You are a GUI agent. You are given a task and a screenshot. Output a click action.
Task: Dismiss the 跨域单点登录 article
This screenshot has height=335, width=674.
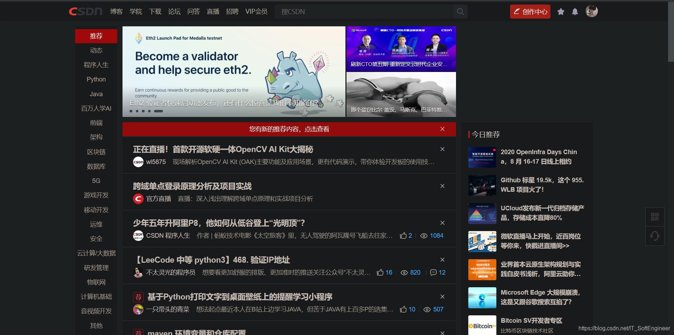[x=442, y=186]
